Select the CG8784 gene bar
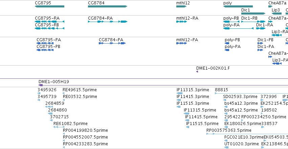This screenshot has height=149, width=288. 108,6
